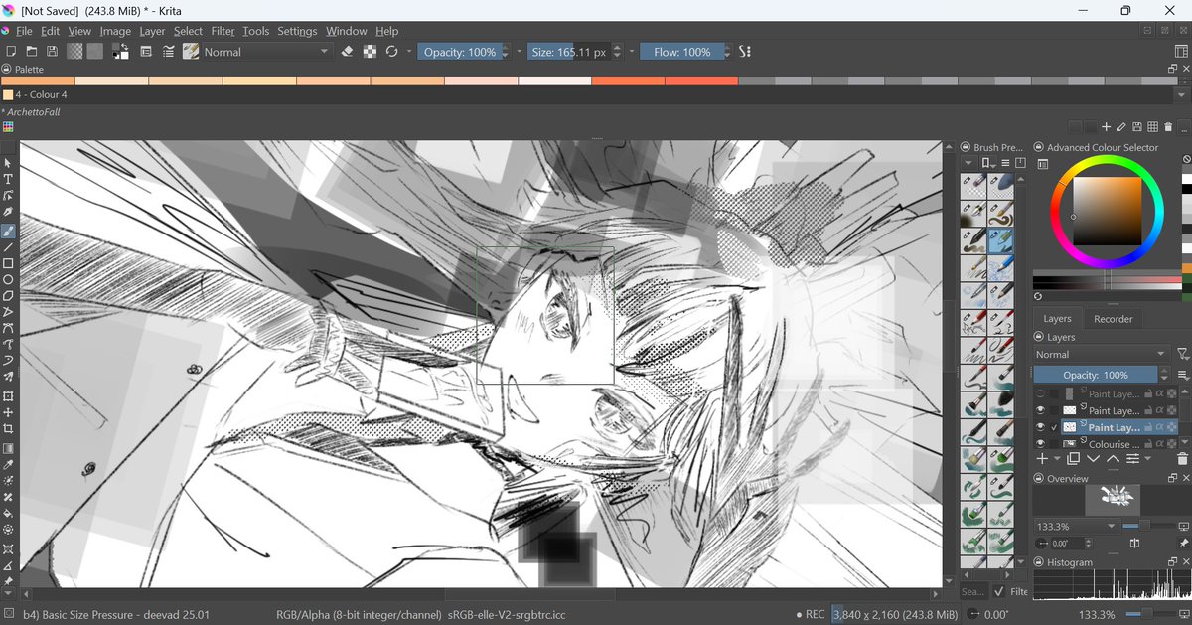Open an existing document from toolbar
The height and width of the screenshot is (625, 1192).
click(x=32, y=52)
